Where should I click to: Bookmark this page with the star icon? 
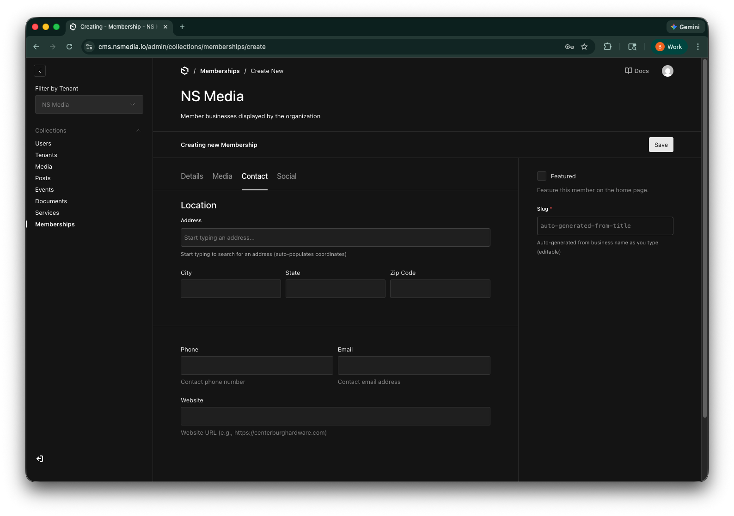[x=584, y=47]
